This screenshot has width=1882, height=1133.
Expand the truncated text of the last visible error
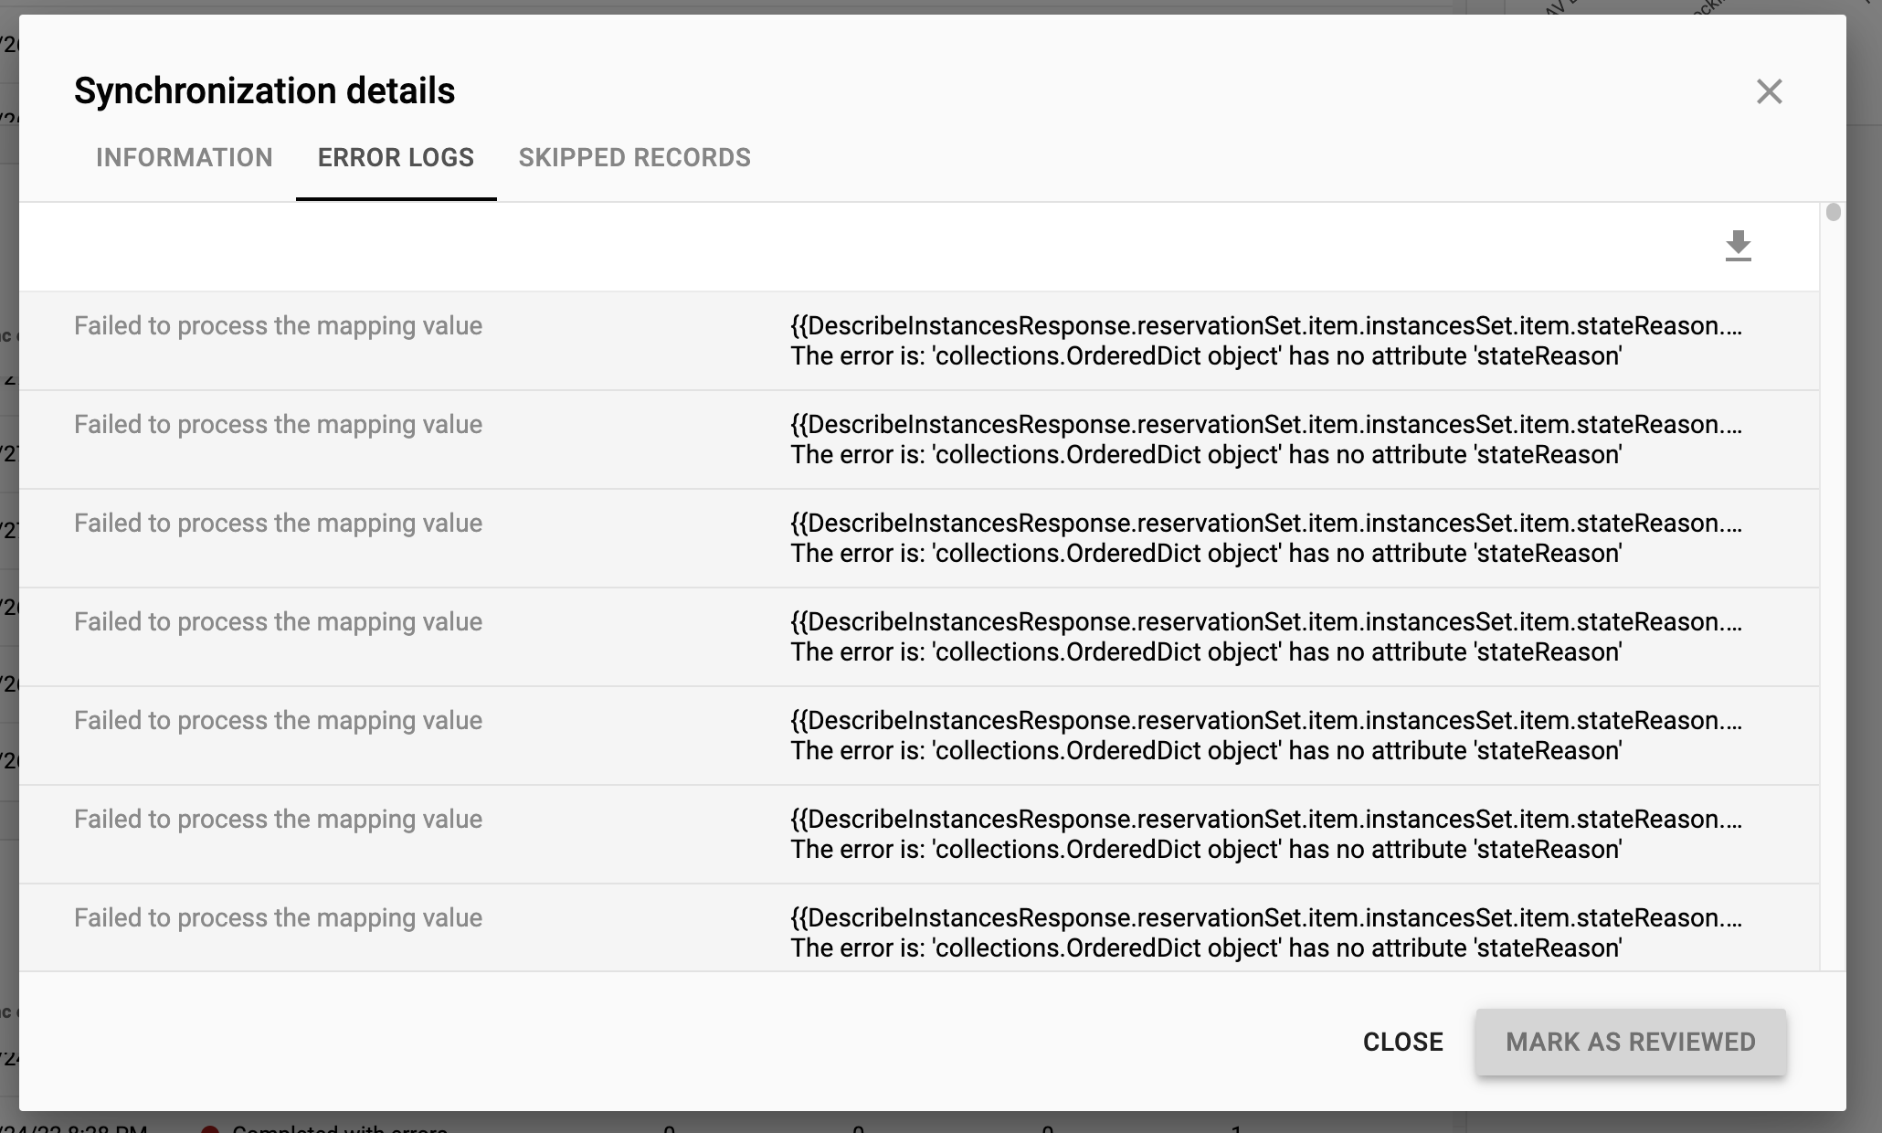1734,917
